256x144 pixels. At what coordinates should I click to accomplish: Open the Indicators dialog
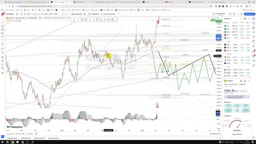(x=76, y=14)
